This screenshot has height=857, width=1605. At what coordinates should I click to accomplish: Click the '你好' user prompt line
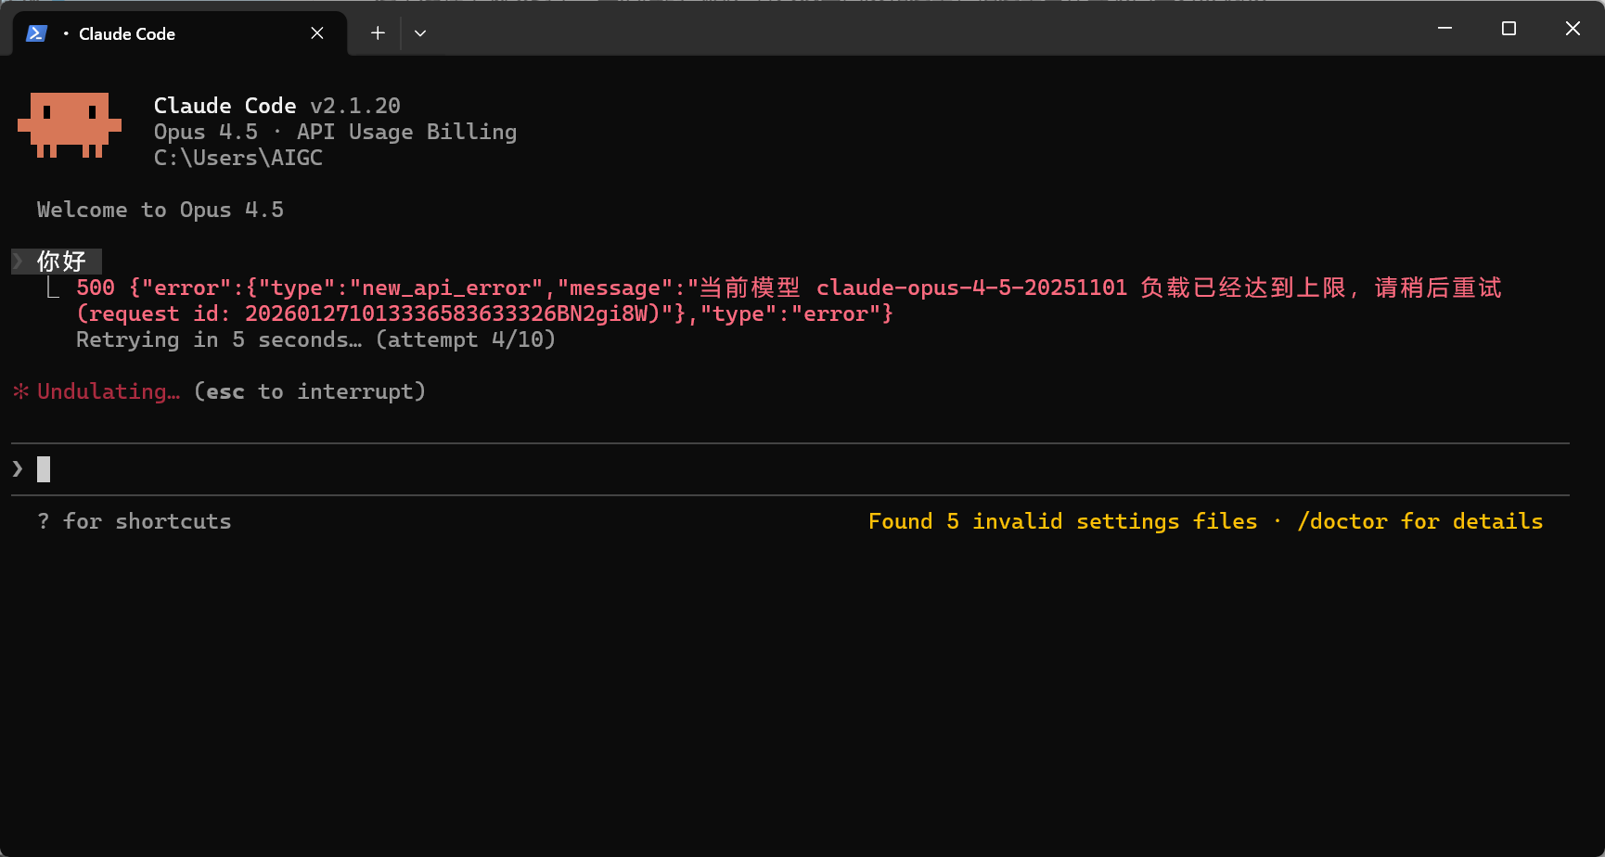[x=56, y=262]
